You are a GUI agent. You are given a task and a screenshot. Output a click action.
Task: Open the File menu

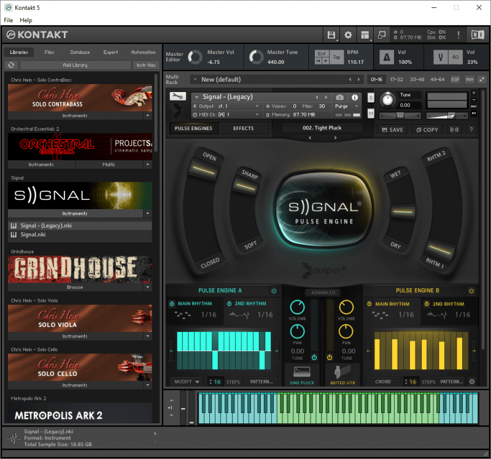[8, 20]
